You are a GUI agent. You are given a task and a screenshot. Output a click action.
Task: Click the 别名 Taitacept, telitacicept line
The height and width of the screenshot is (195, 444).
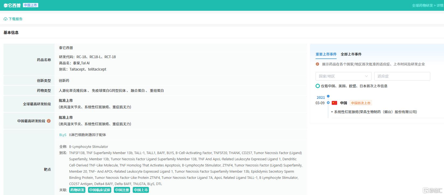click(83, 69)
